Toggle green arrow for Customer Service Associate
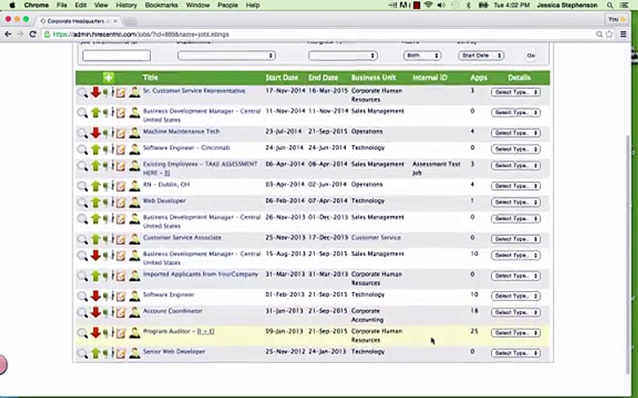 coord(96,239)
